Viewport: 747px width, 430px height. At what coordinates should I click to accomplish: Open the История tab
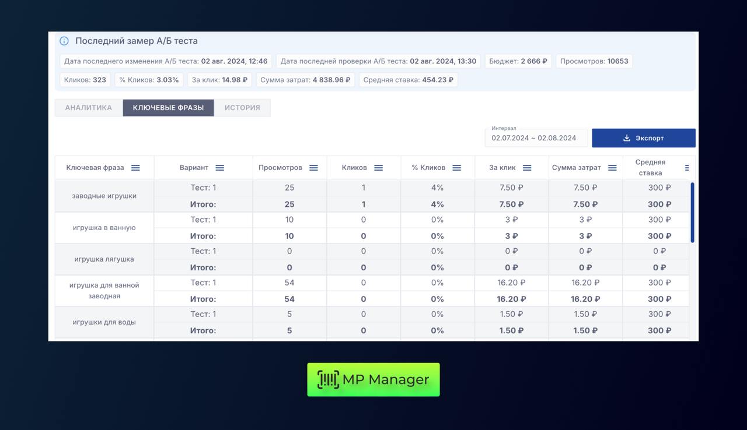pyautogui.click(x=242, y=108)
